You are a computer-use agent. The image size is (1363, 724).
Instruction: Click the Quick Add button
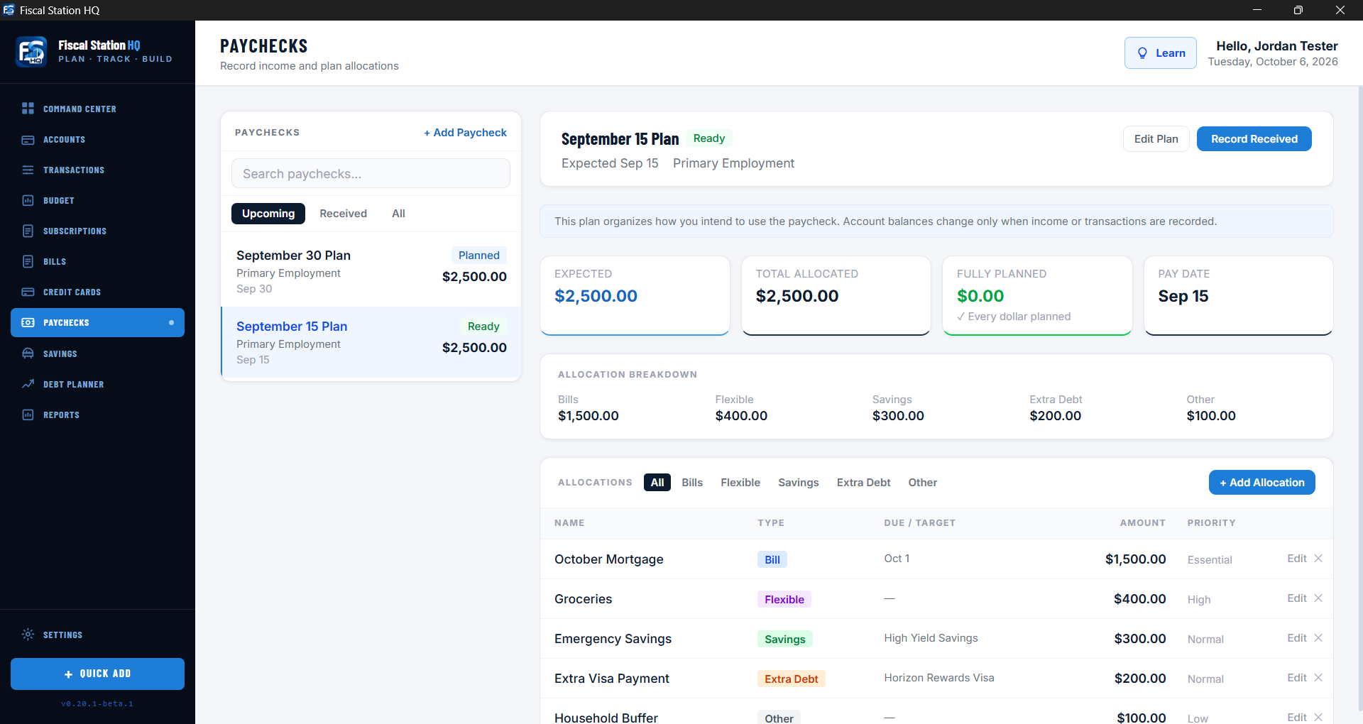pos(97,674)
